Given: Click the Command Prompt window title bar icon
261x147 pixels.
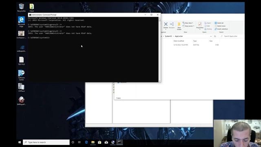Looking at the screenshot, I should point(30,15).
